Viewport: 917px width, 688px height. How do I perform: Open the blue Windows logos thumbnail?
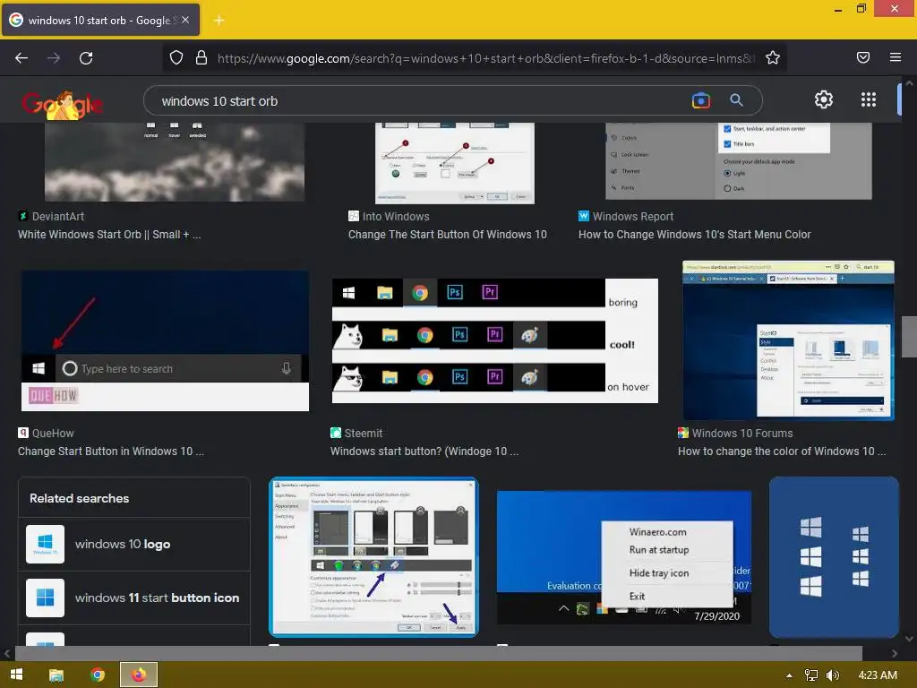[x=834, y=557]
